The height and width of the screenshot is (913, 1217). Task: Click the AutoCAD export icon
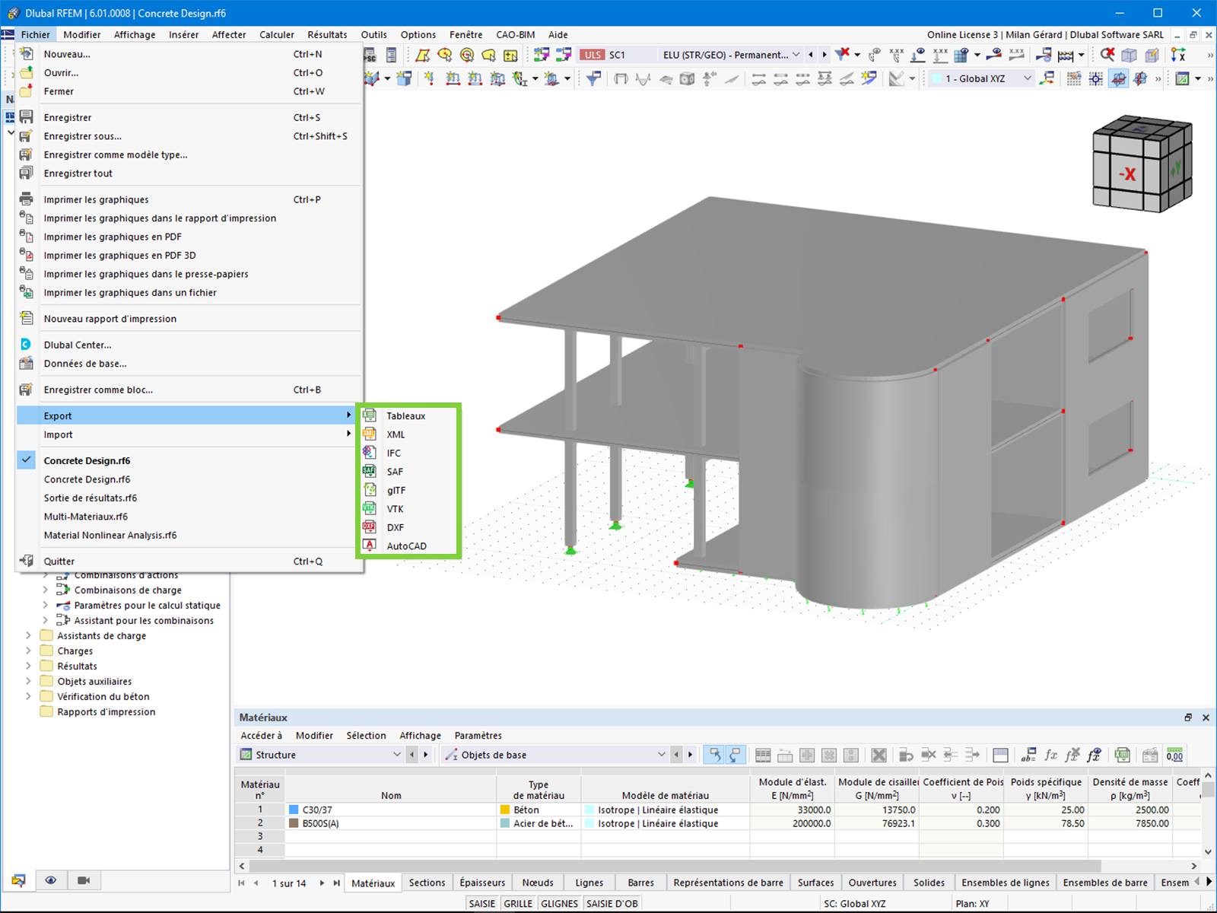[x=370, y=546]
